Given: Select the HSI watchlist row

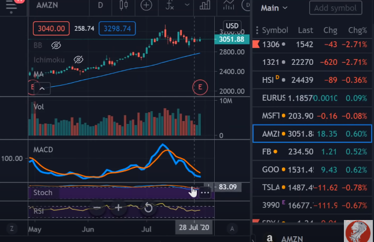Looking at the screenshot, I should tap(312, 80).
